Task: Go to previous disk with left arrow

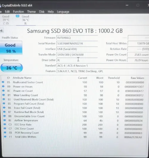Action: 1,31
